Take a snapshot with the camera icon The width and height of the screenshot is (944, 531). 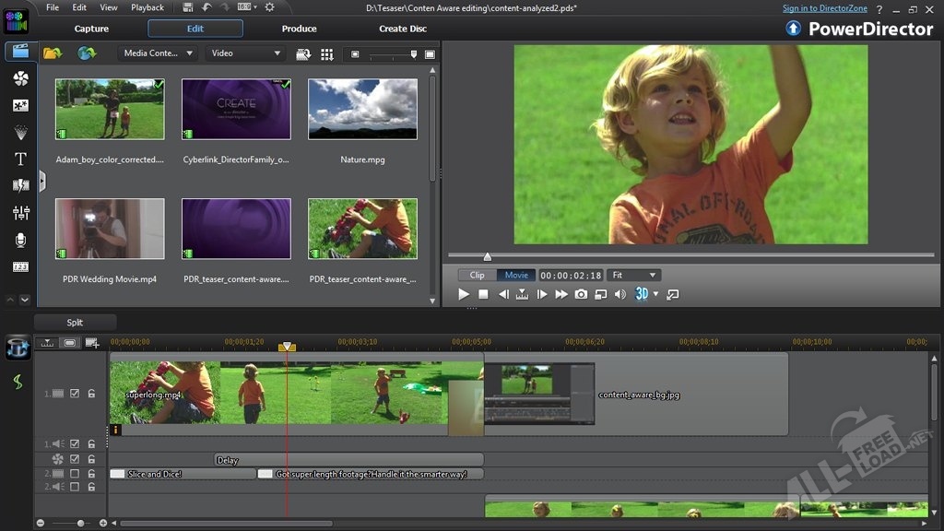click(581, 294)
